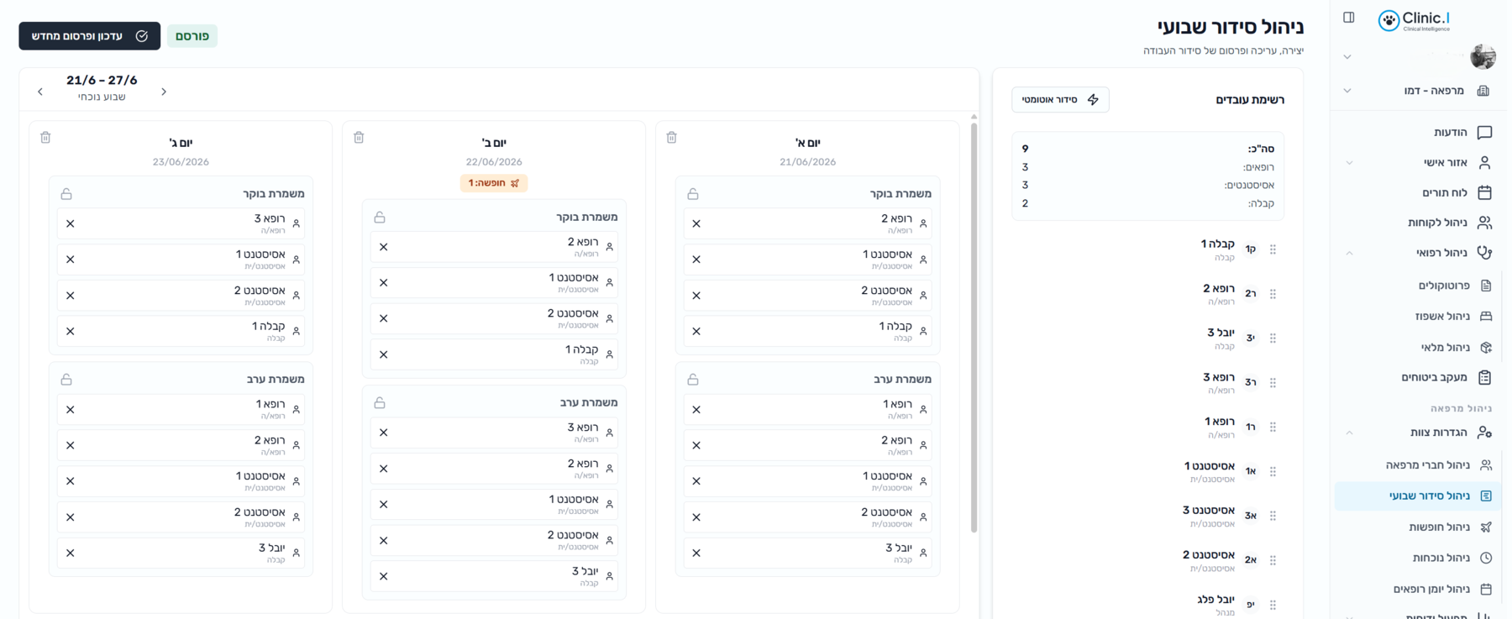Screen dimensions: 1512x619
Task: Open the user profile avatar
Action: coord(1483,56)
